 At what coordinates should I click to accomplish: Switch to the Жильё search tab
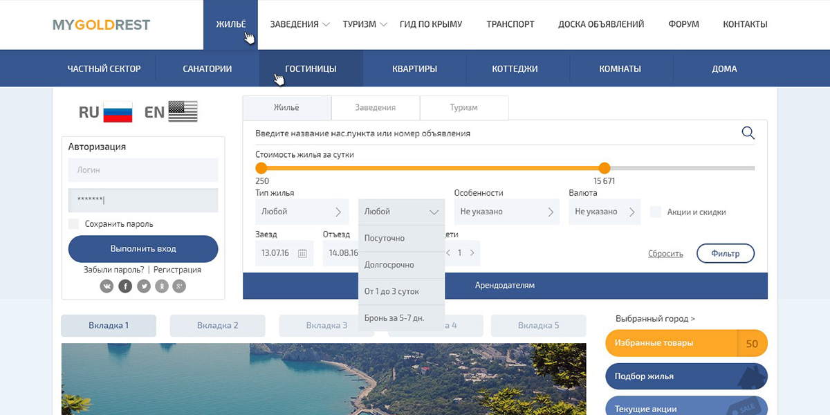tap(287, 107)
